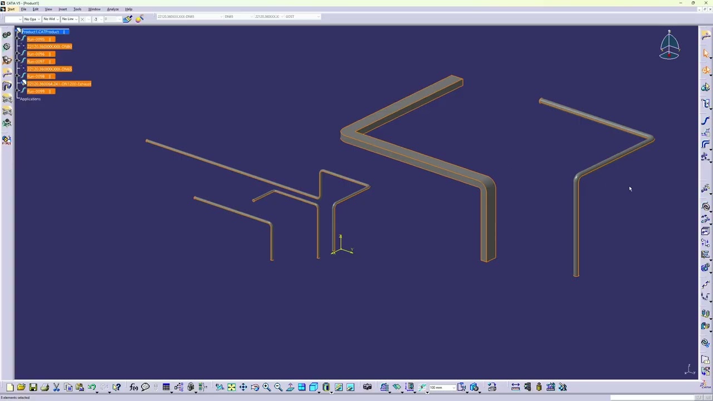Open the DN65 size dropdown

click(238, 17)
